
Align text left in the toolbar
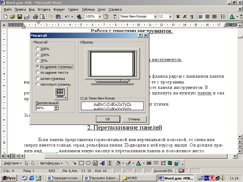coord(201,17)
